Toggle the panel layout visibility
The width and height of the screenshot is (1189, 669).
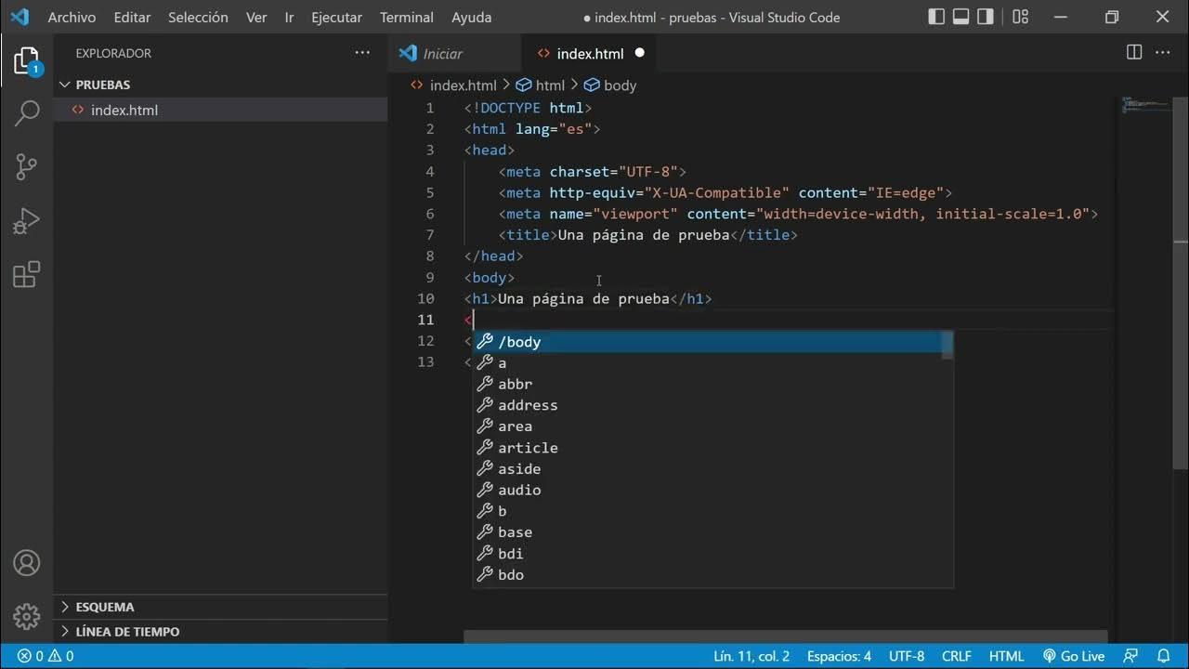[x=960, y=16]
